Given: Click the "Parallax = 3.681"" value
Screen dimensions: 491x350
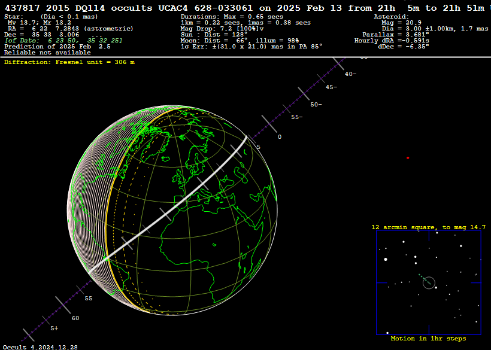Looking at the screenshot, I should (x=396, y=35).
